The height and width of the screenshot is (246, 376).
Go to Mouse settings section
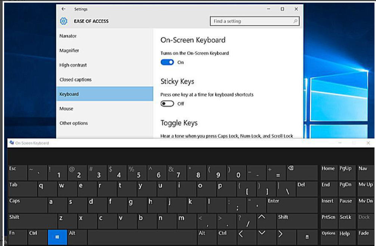click(x=66, y=109)
